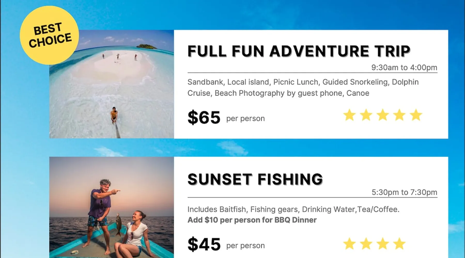
Task: Click the $45 price
Action: point(204,244)
